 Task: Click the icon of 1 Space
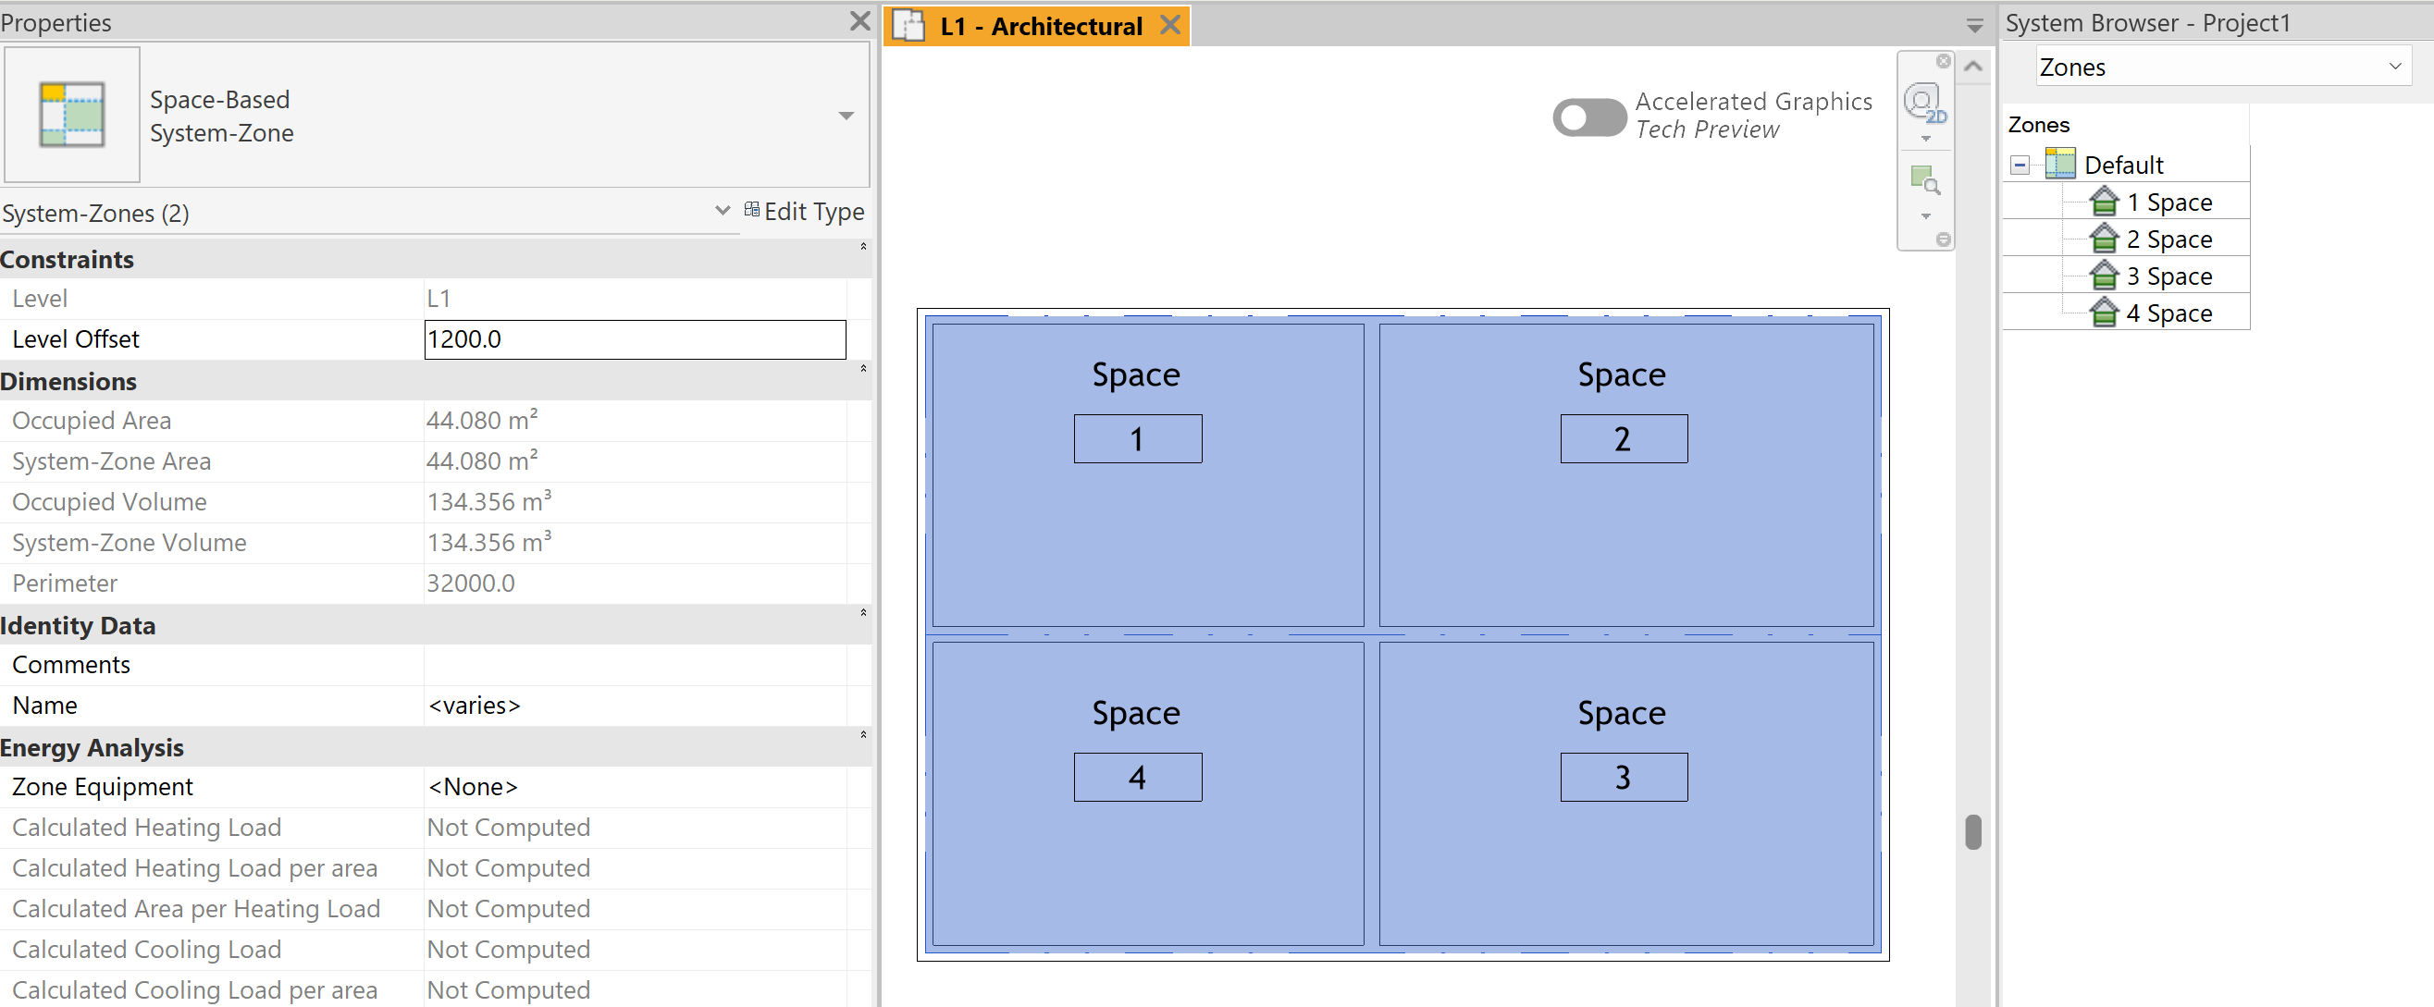pos(2105,202)
